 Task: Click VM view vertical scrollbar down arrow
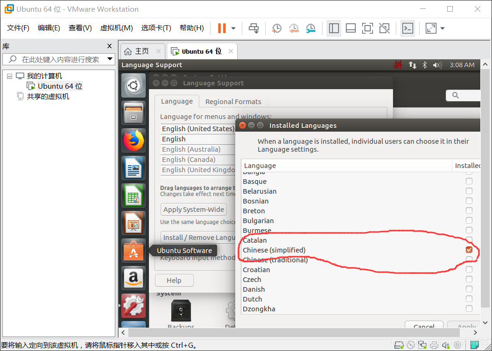coord(485,323)
